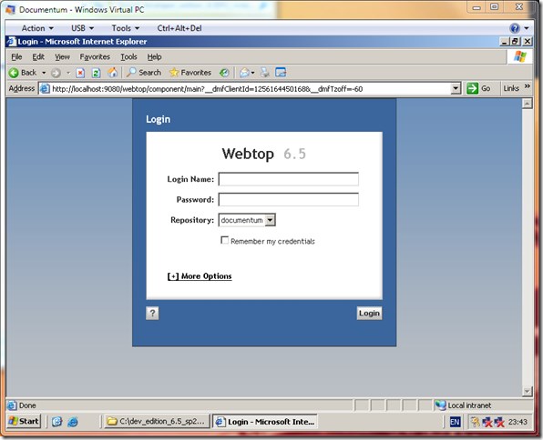Screen dimensions: 543x440
Task: Open the IE Edit menu
Action: pyautogui.click(x=38, y=56)
